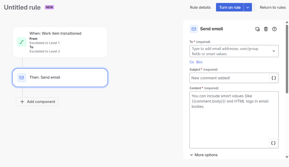Open Rule details
Image resolution: width=289 pixels, height=167 pixels.
tap(200, 7)
